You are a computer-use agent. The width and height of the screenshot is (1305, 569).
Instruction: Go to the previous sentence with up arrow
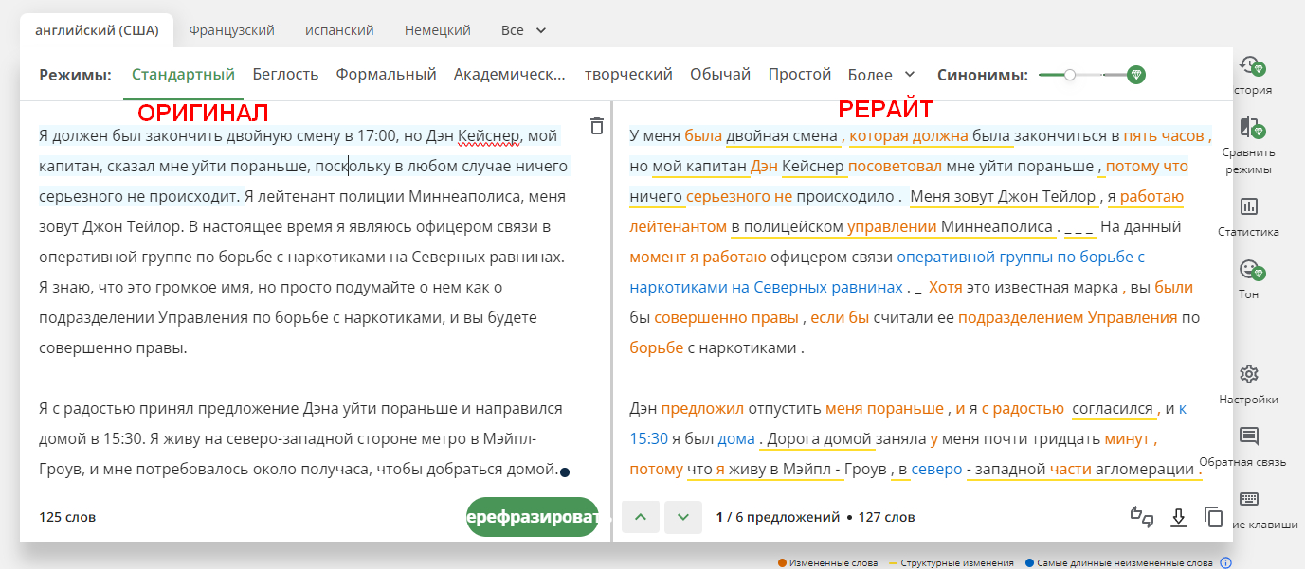641,517
